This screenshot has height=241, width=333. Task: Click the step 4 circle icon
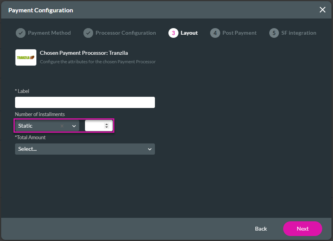[x=215, y=33]
